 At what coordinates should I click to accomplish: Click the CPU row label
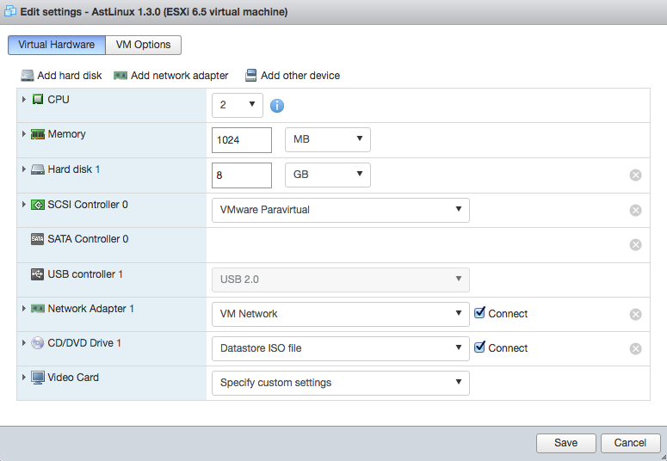[x=59, y=100]
